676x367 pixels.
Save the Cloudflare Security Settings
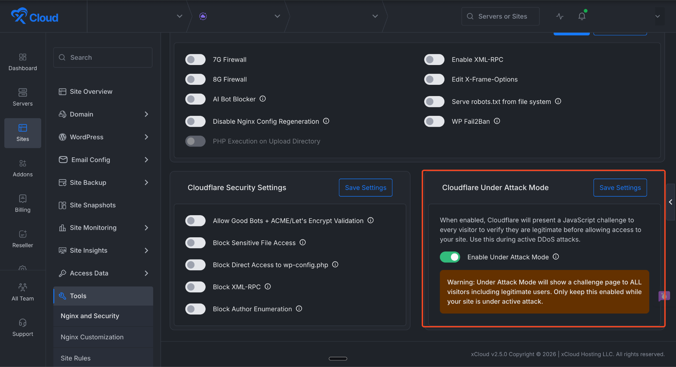point(365,187)
